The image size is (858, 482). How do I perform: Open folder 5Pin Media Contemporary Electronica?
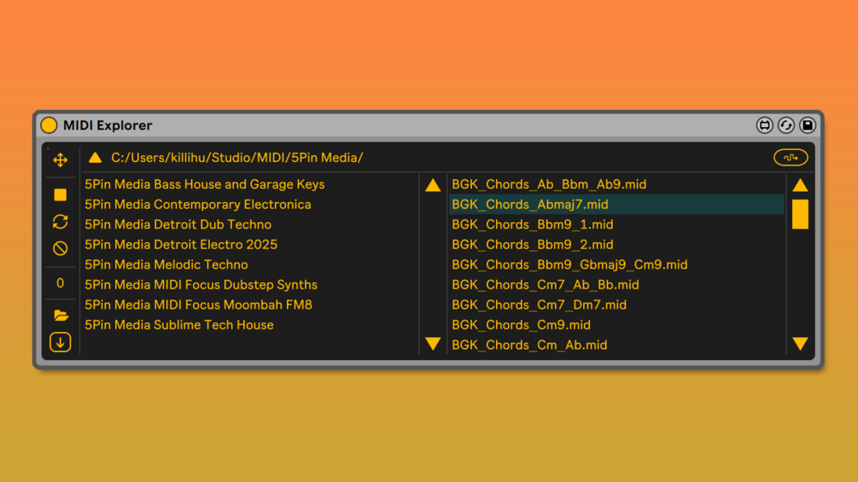(197, 205)
